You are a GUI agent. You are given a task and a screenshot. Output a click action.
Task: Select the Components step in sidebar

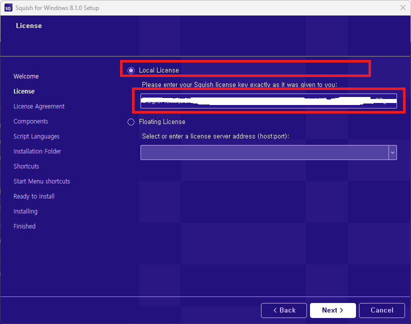tap(30, 121)
